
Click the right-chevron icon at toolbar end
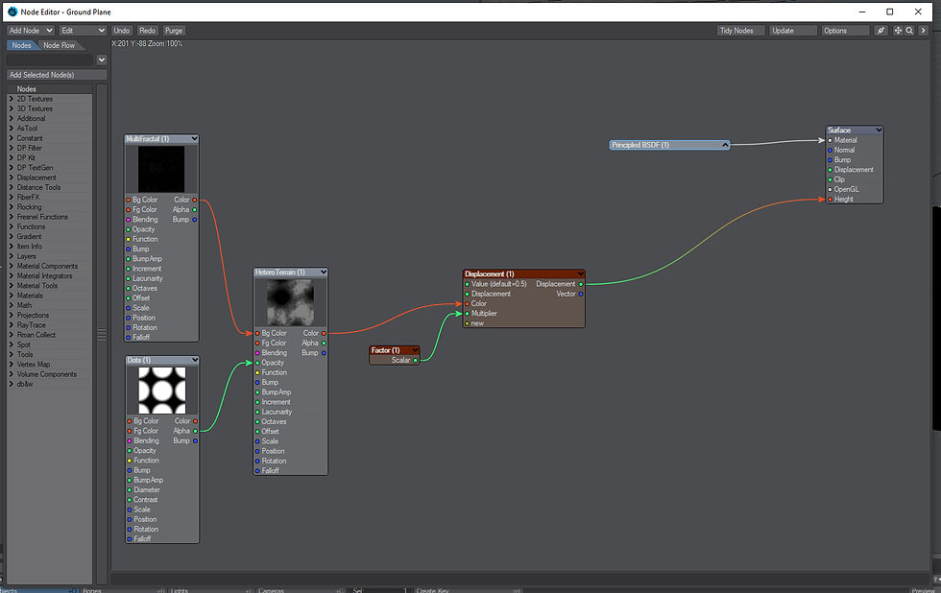click(923, 30)
